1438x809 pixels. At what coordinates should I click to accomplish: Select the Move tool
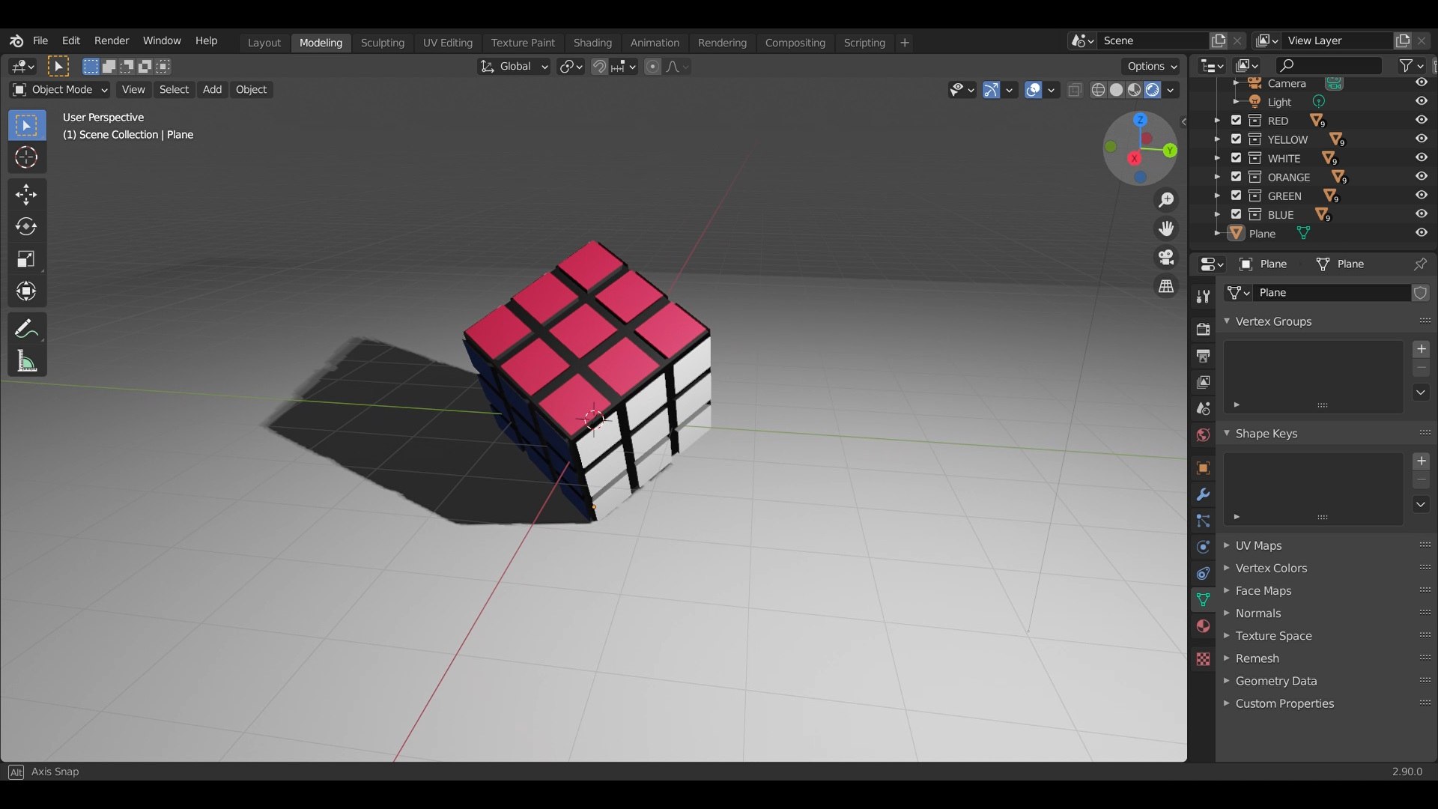[26, 195]
